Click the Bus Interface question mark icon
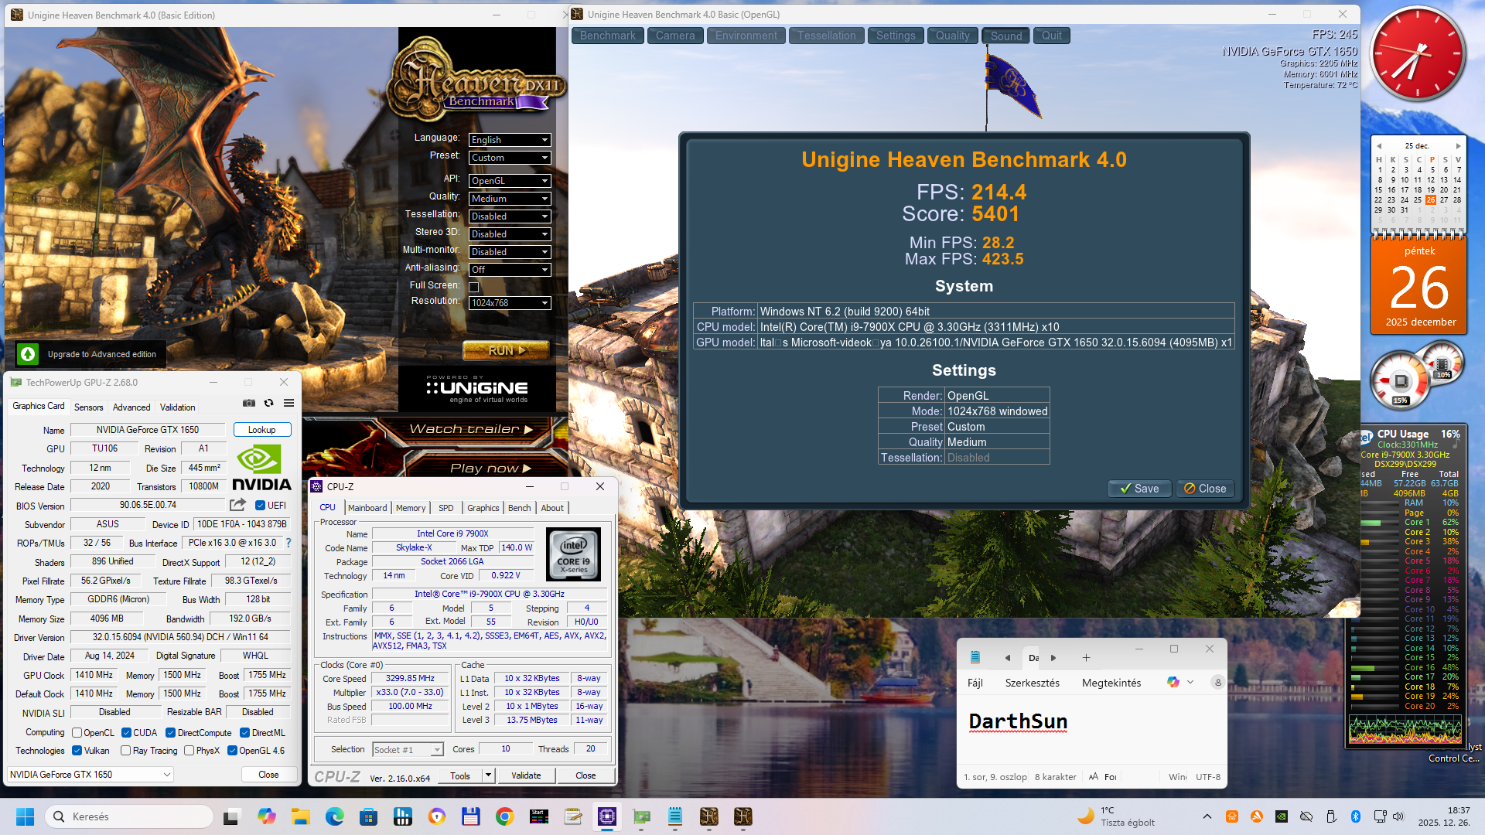The width and height of the screenshot is (1485, 835). coord(288,543)
